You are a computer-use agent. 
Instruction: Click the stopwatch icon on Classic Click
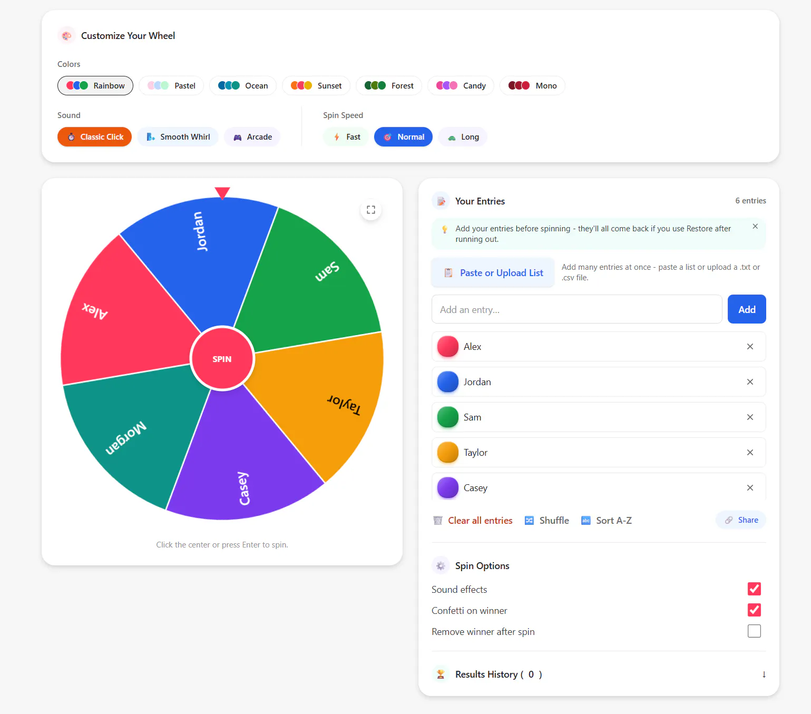coord(71,137)
